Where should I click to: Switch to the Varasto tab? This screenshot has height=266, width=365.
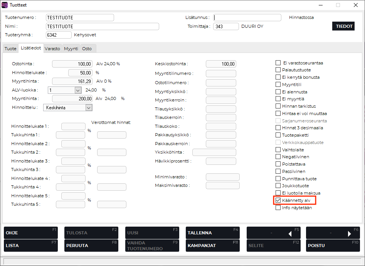(x=52, y=49)
